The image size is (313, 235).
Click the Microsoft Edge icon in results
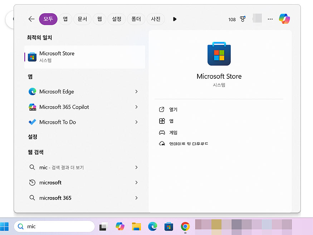pyautogui.click(x=32, y=92)
